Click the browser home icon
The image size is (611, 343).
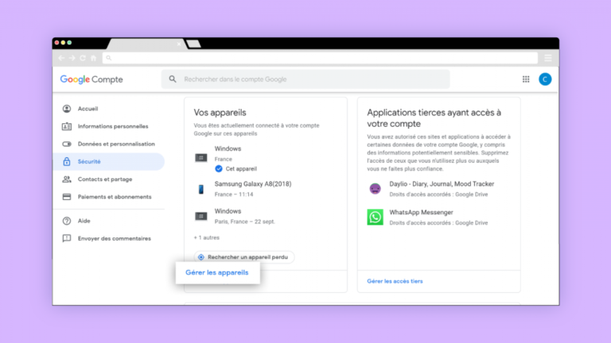click(x=94, y=58)
